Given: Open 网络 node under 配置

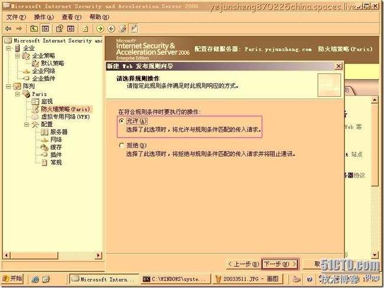Looking at the screenshot, I should (56, 140).
